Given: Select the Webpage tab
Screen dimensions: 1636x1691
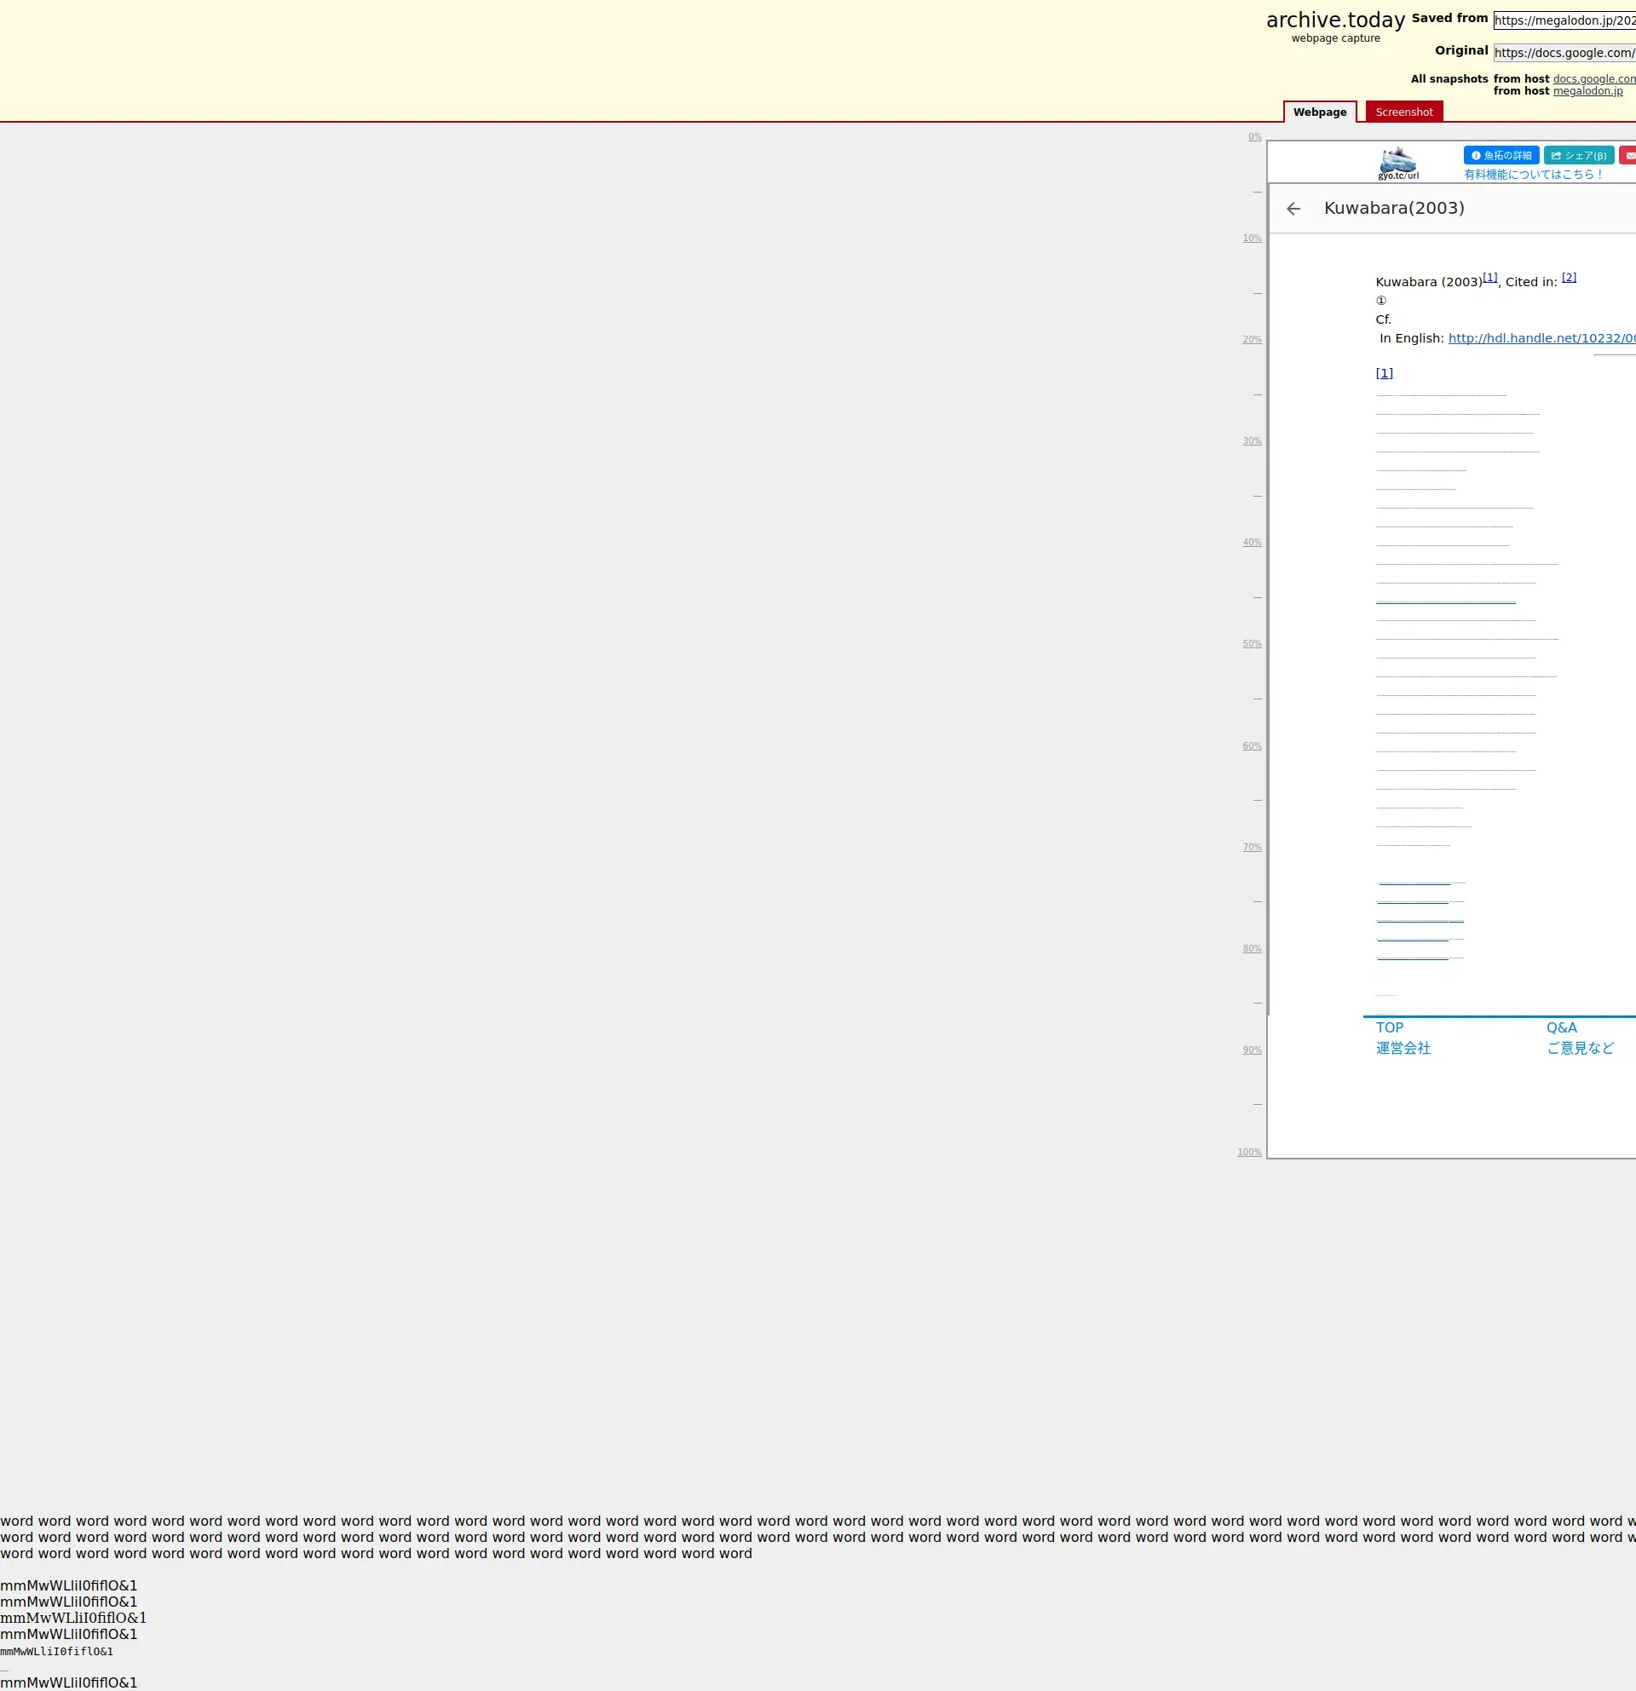Looking at the screenshot, I should (1318, 112).
